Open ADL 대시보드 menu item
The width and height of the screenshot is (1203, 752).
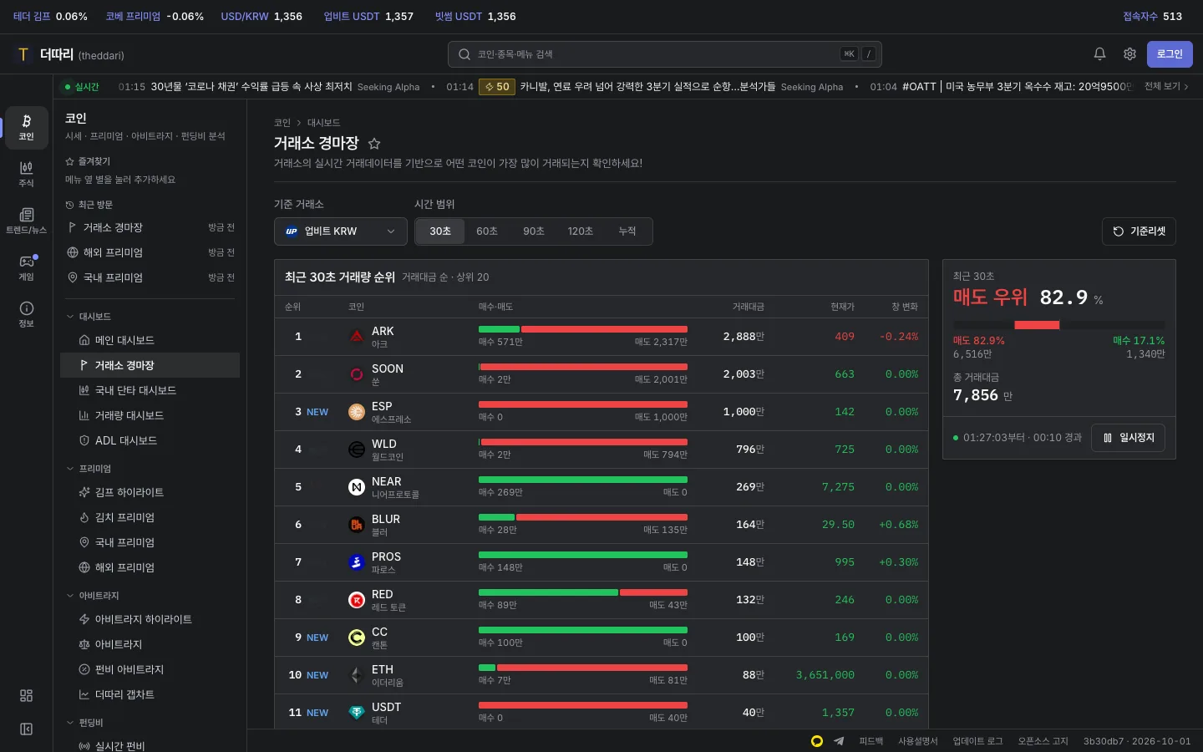coord(150,440)
